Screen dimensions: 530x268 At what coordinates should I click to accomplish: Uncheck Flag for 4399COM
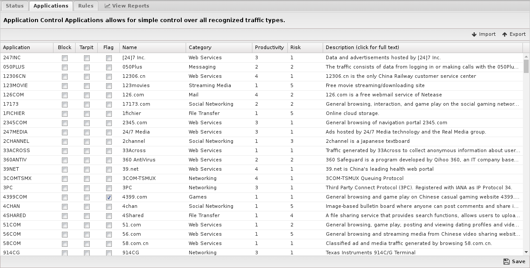click(x=109, y=197)
